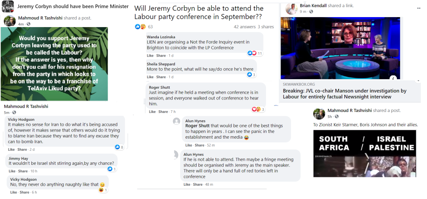
Task: Open the South Africa / Israel Palestine video thumbnail
Action: point(364,153)
